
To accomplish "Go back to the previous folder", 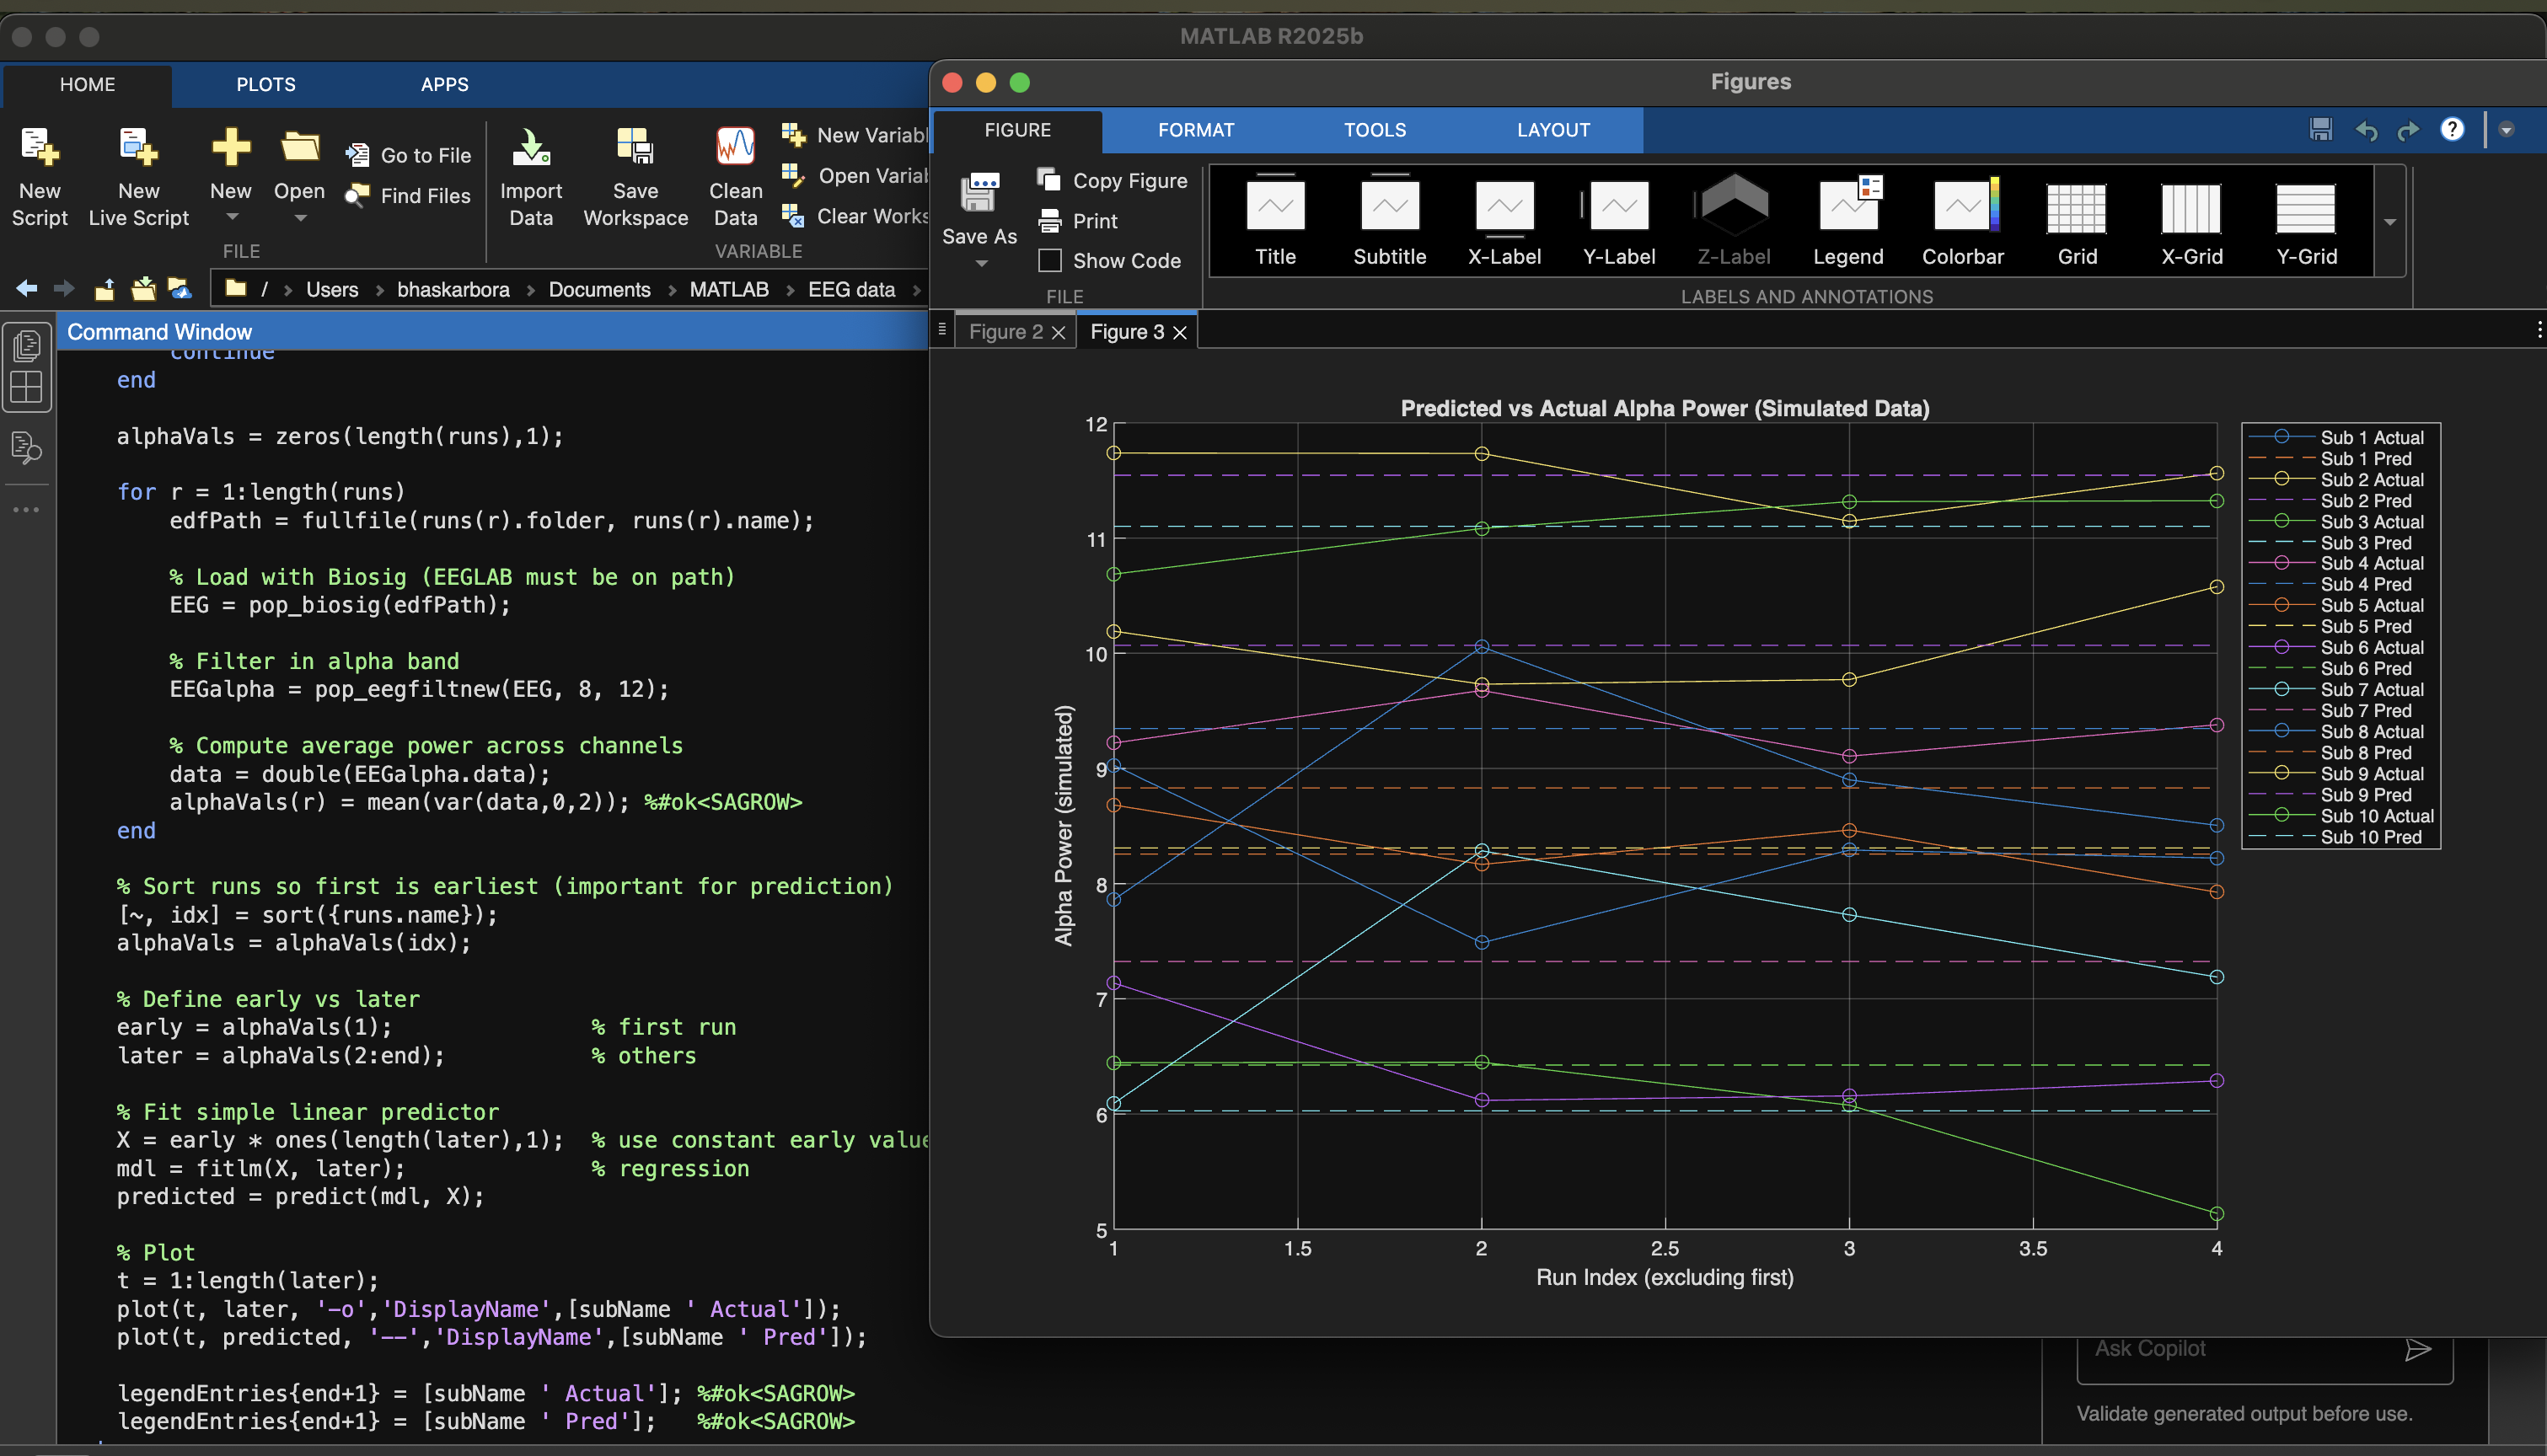I will [x=27, y=289].
